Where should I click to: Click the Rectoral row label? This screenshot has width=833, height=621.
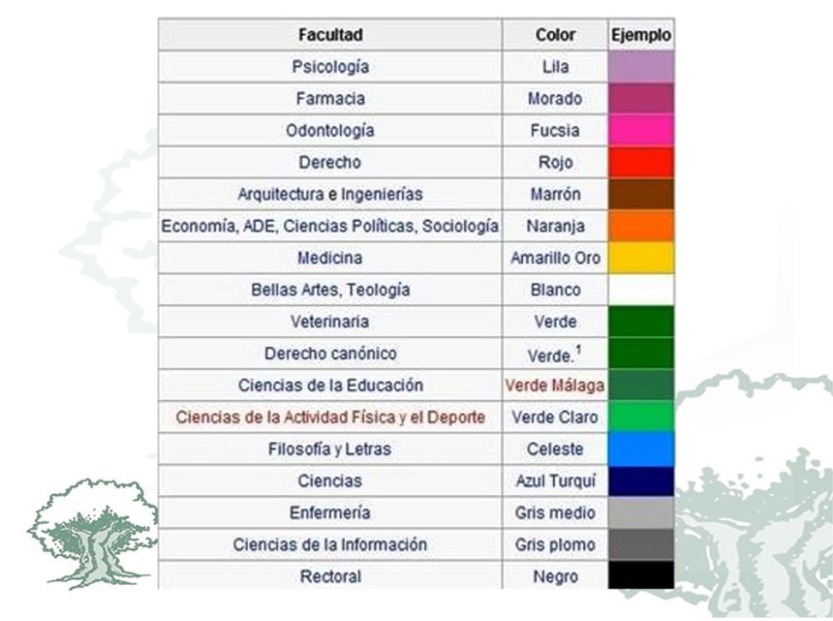click(330, 576)
